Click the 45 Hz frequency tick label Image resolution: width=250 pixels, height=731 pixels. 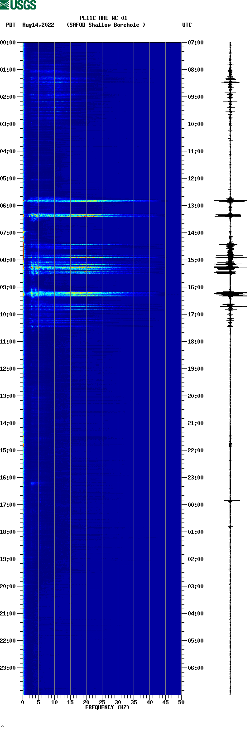pyautogui.click(x=165, y=702)
